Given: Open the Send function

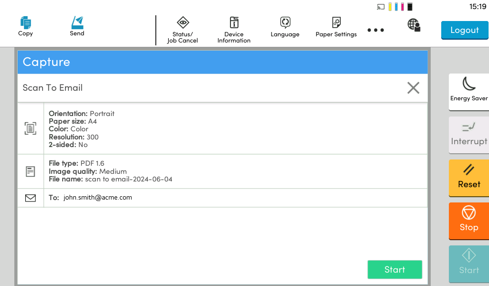Looking at the screenshot, I should pos(77,26).
